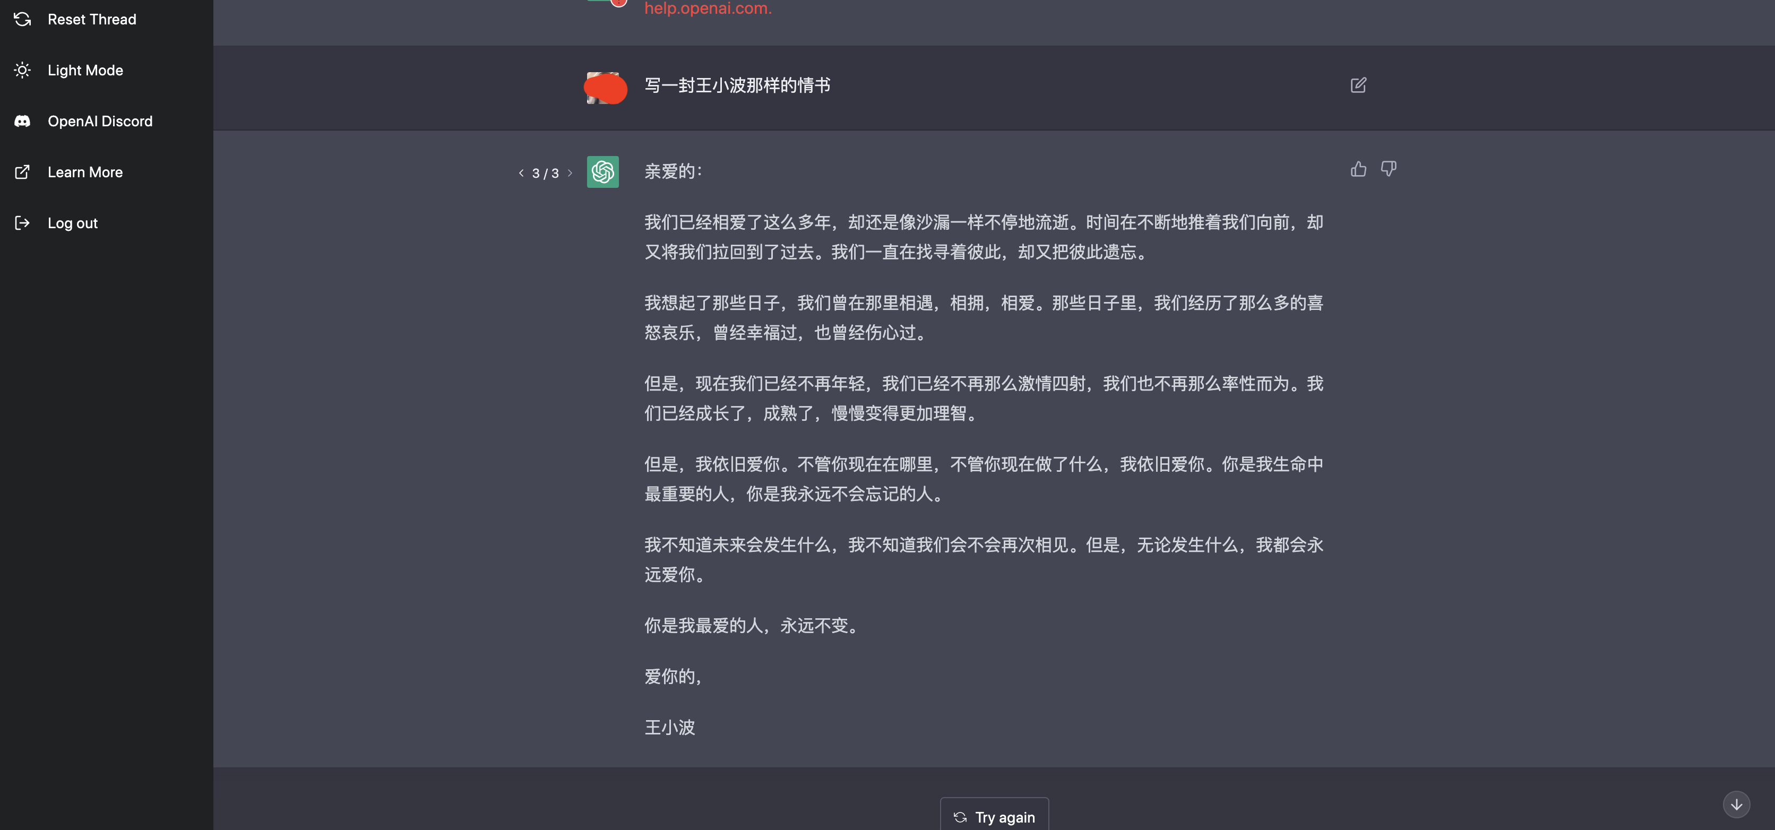Edit the user message with pencil icon
Screen dimensions: 1775x830
[x=1358, y=85]
